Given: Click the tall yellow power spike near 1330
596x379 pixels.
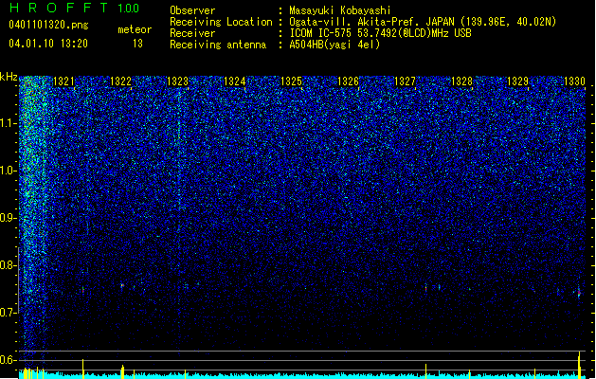Looking at the screenshot, I should pyautogui.click(x=579, y=365).
